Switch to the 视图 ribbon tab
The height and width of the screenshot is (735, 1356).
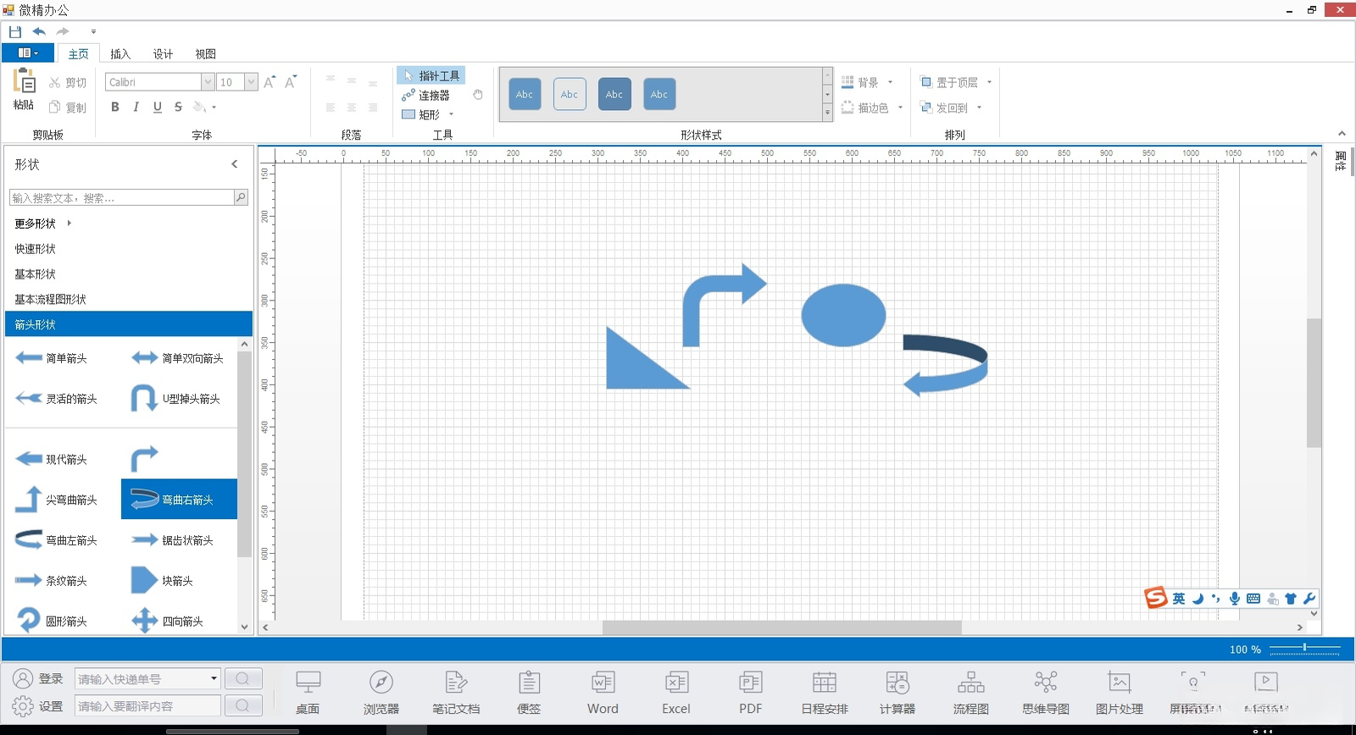coord(205,54)
